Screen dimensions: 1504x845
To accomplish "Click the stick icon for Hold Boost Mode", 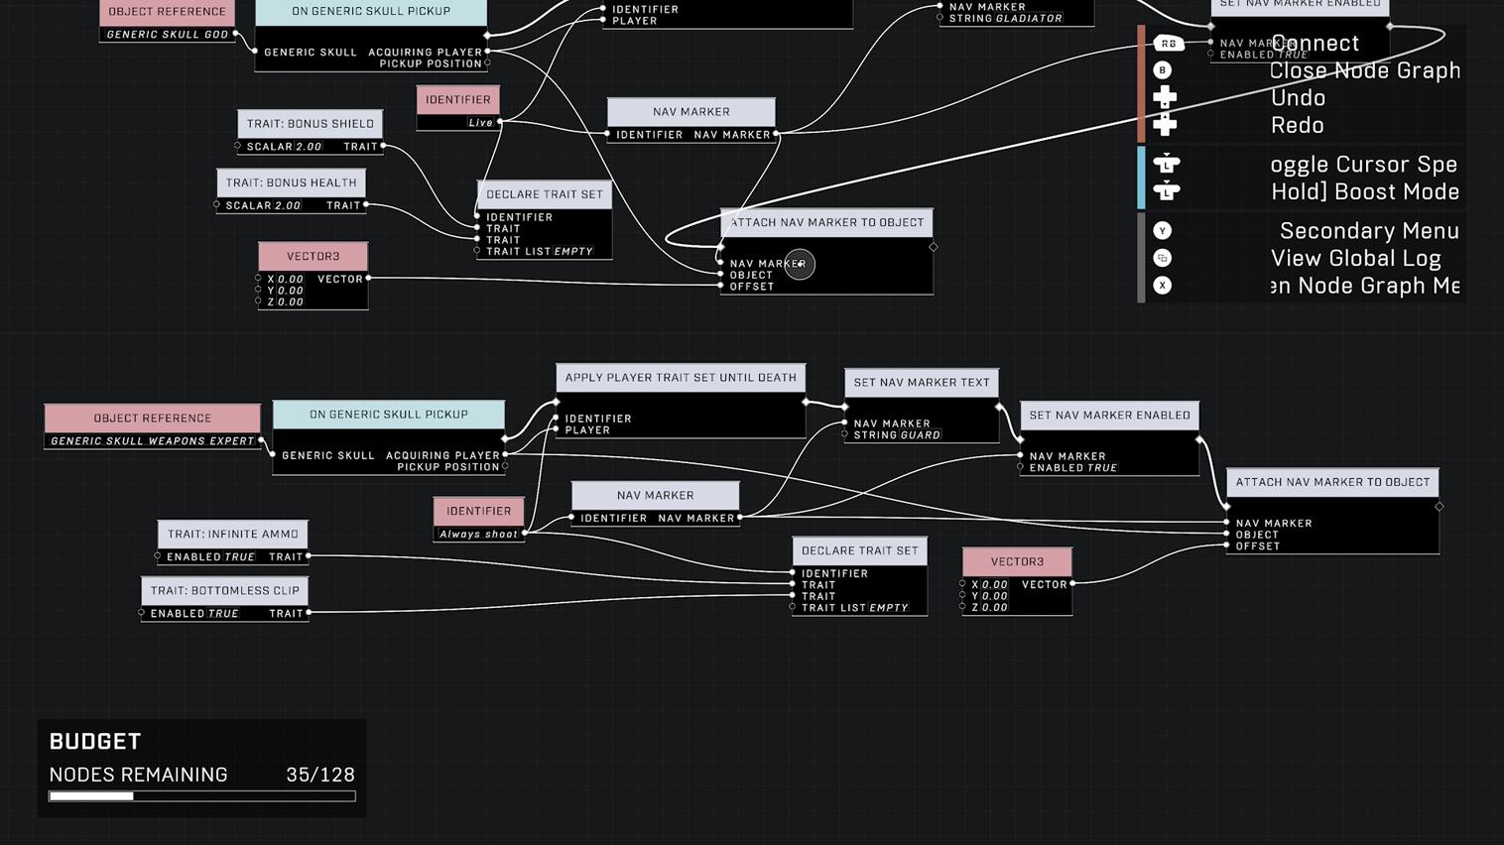I will coord(1167,190).
